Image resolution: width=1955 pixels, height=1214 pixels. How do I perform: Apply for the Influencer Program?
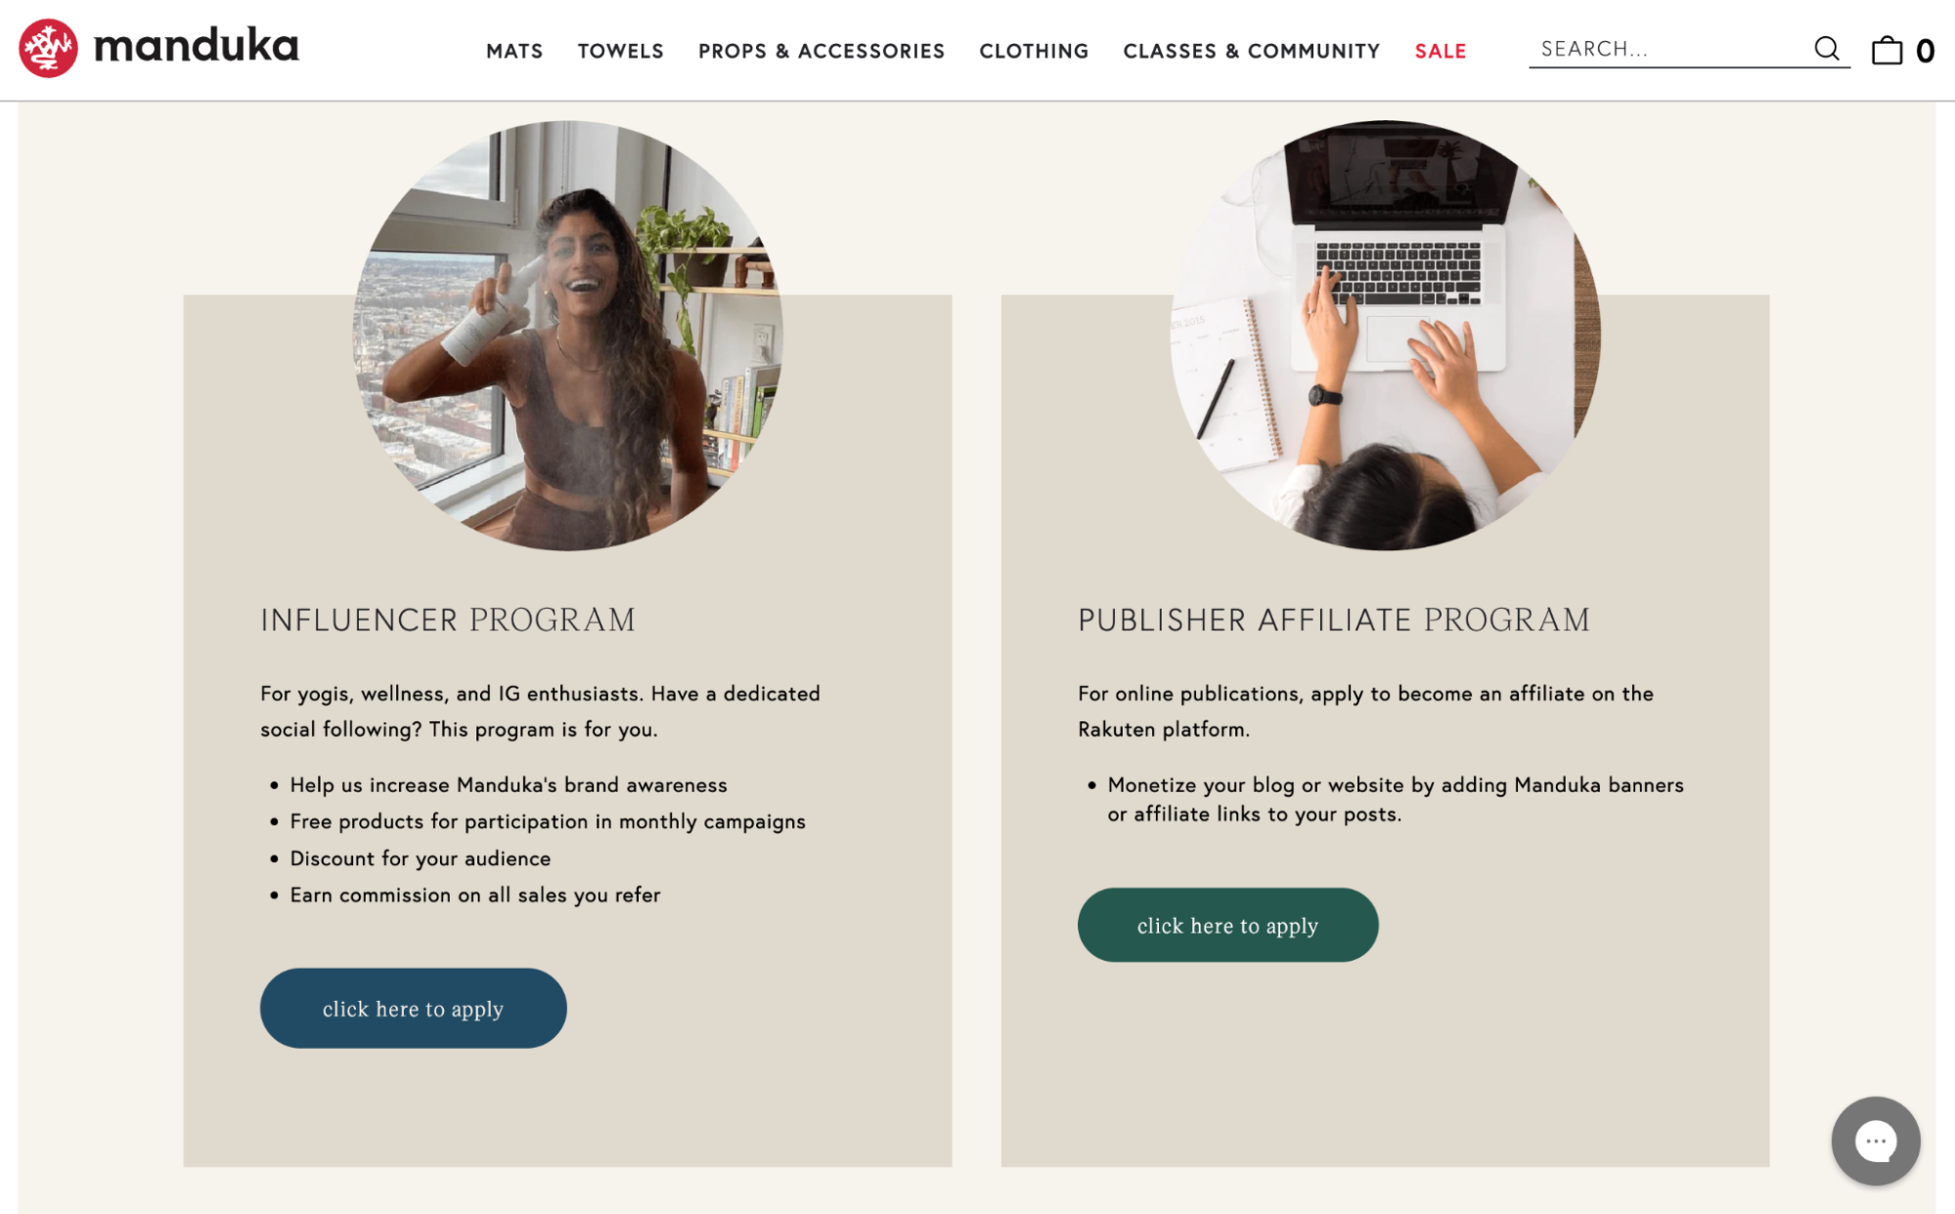(413, 1007)
